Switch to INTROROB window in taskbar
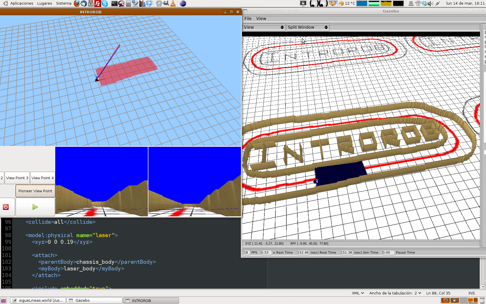 click(x=151, y=301)
